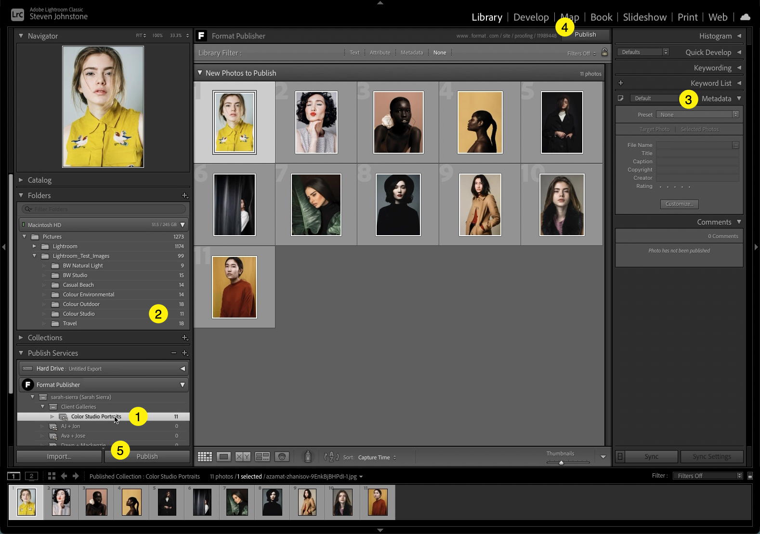Toggle the filmstrip filter switch
Screen dimensions: 760x534
pyautogui.click(x=750, y=476)
